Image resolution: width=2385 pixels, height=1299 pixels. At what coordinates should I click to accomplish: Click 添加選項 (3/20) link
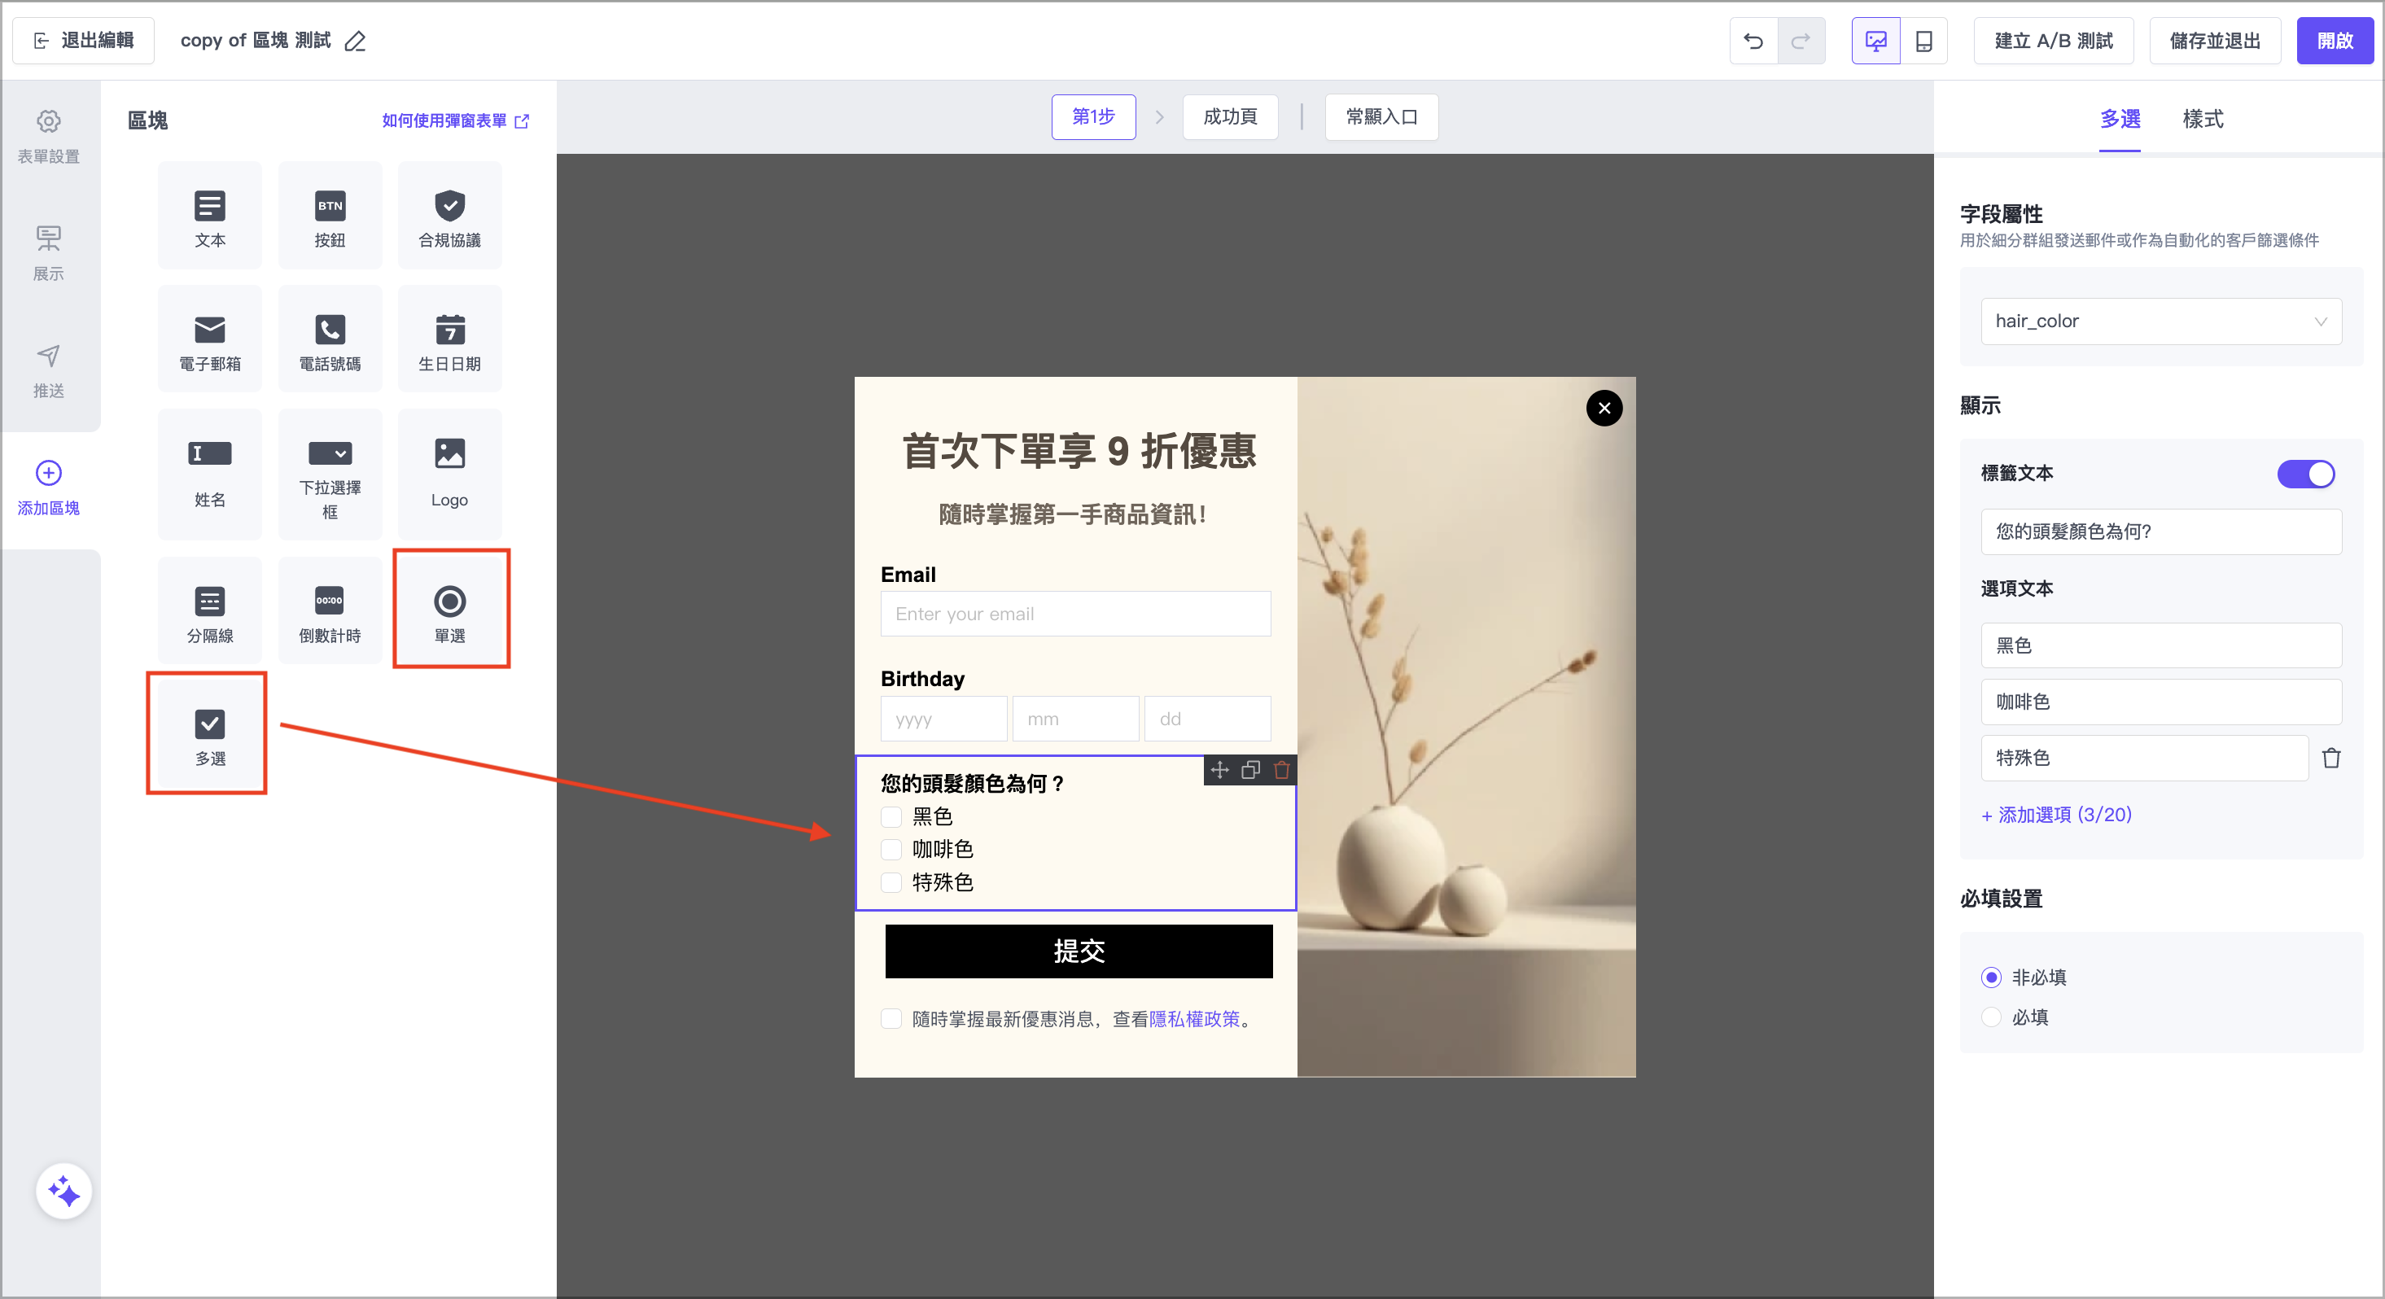(x=2055, y=815)
